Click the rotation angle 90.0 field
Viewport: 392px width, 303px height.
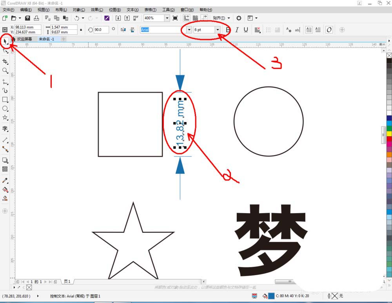click(101, 30)
